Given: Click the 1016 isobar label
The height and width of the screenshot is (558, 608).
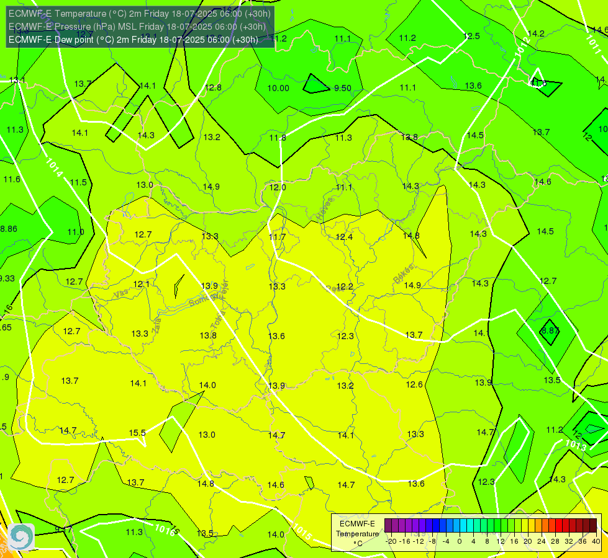Looking at the screenshot, I should [x=165, y=529].
